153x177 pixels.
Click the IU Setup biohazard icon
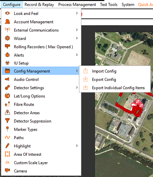click(x=7, y=63)
